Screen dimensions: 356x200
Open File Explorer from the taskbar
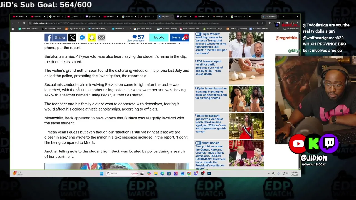(156, 174)
